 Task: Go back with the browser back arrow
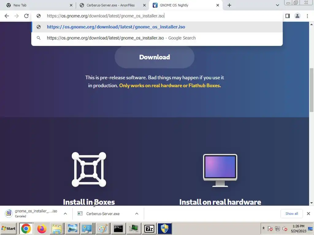click(x=7, y=16)
